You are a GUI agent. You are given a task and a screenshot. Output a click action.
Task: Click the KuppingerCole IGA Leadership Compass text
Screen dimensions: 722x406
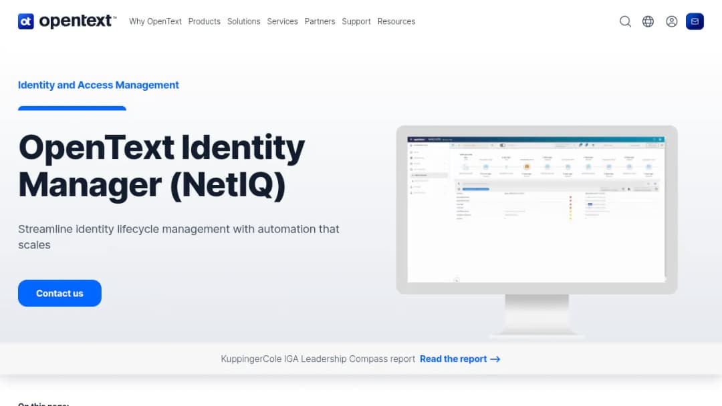tap(318, 359)
